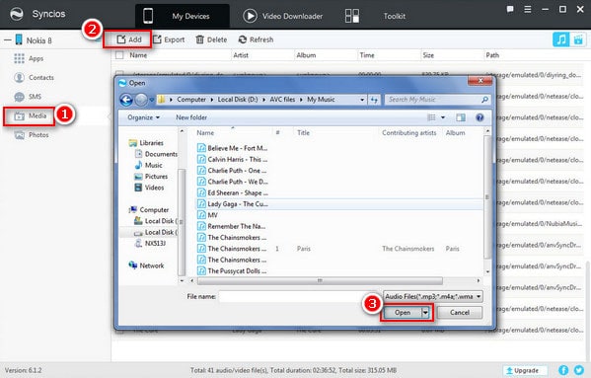Viewport: 591px width, 378px height.
Task: Toggle select-all checkbox beside Name header
Action: [x=119, y=55]
